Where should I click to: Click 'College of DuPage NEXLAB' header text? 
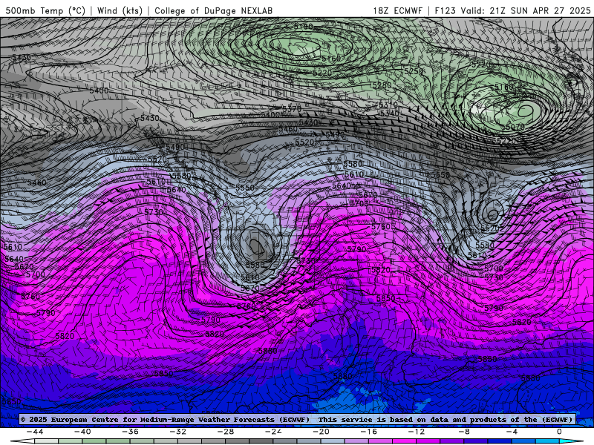pos(213,10)
